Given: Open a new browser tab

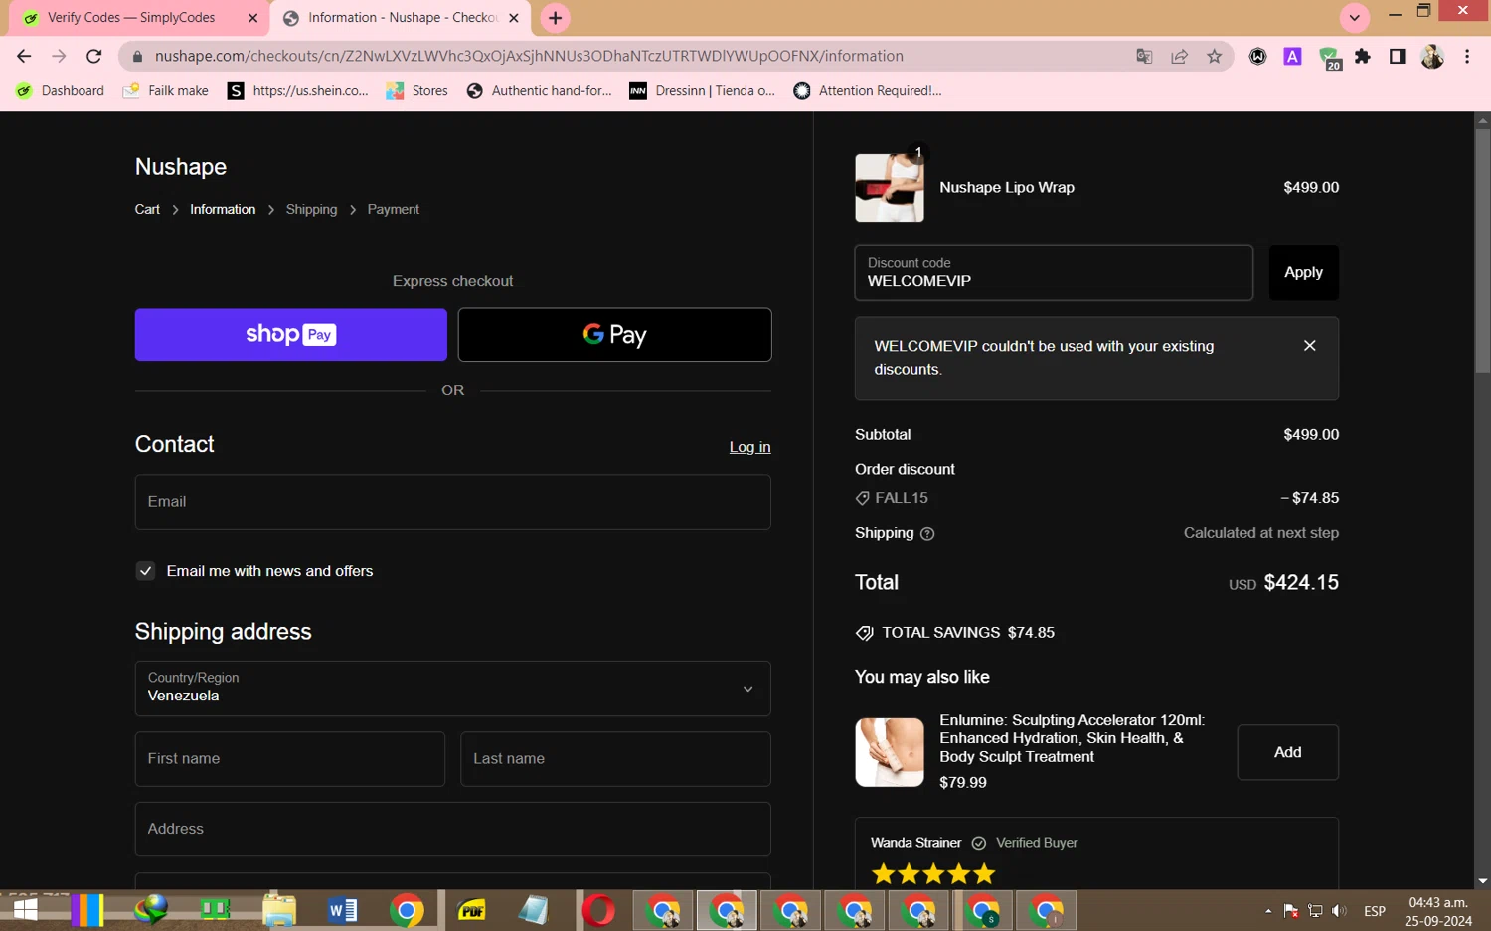Looking at the screenshot, I should (555, 18).
